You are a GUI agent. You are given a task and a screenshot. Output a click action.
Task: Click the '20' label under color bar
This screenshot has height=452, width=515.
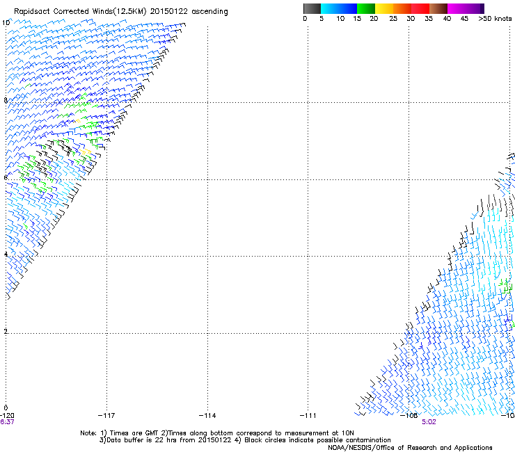tap(374, 19)
